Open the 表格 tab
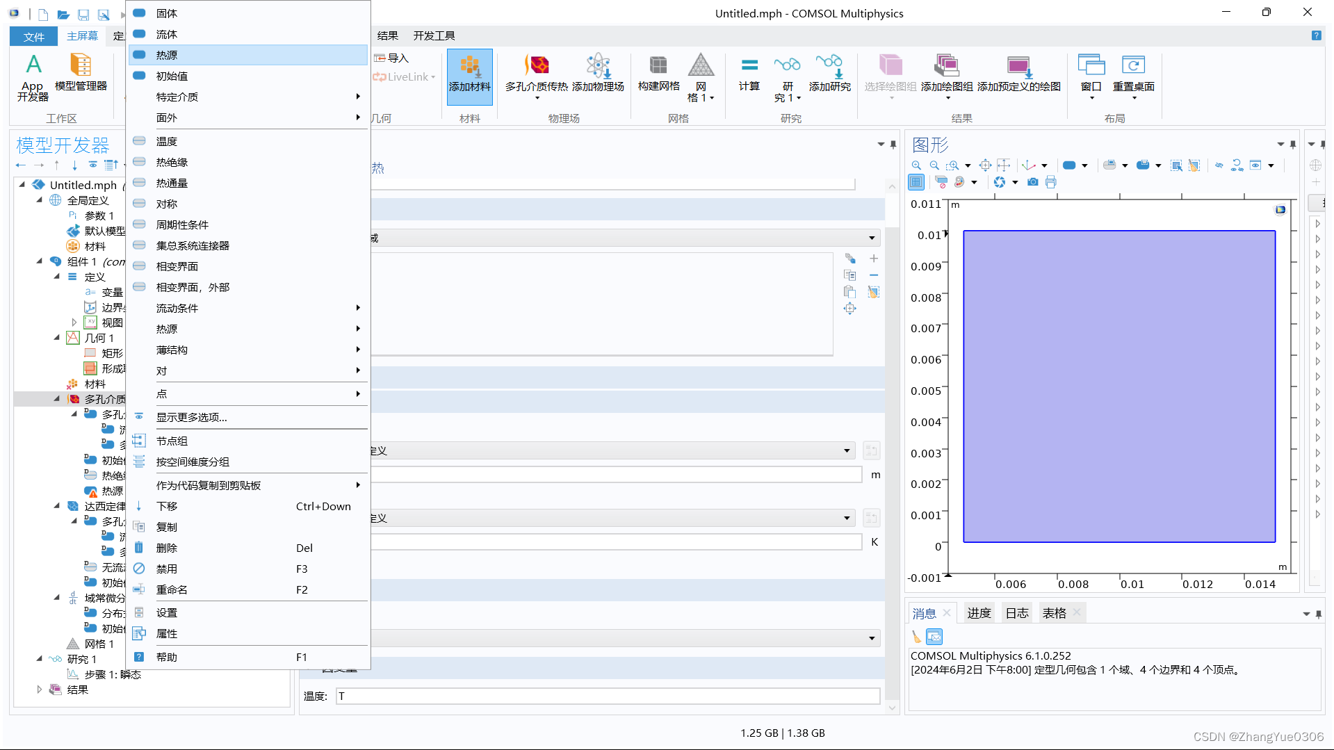 point(1055,613)
